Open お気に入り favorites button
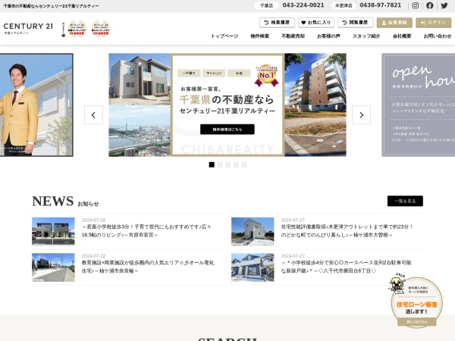The height and width of the screenshot is (341, 455). coord(316,22)
